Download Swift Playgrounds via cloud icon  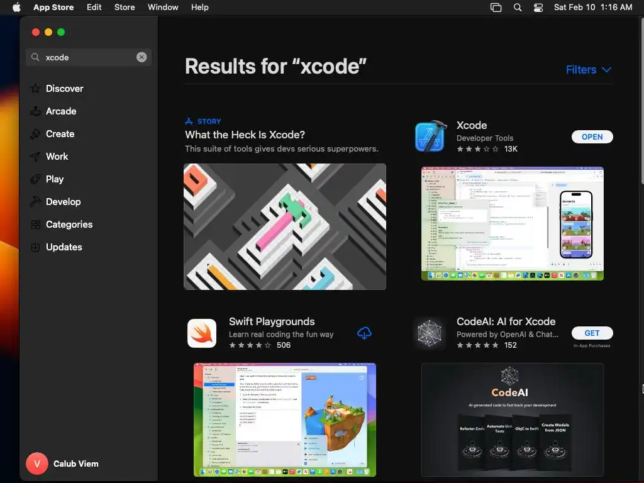(364, 333)
